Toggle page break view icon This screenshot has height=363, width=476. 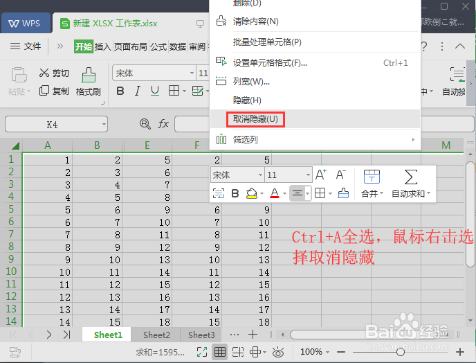click(x=238, y=352)
